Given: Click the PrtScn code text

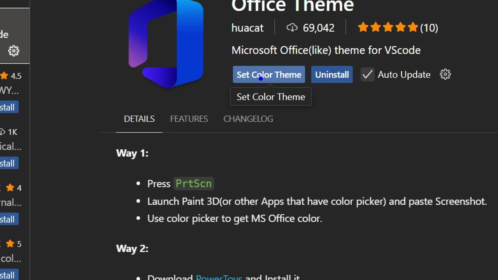Looking at the screenshot, I should click(193, 184).
